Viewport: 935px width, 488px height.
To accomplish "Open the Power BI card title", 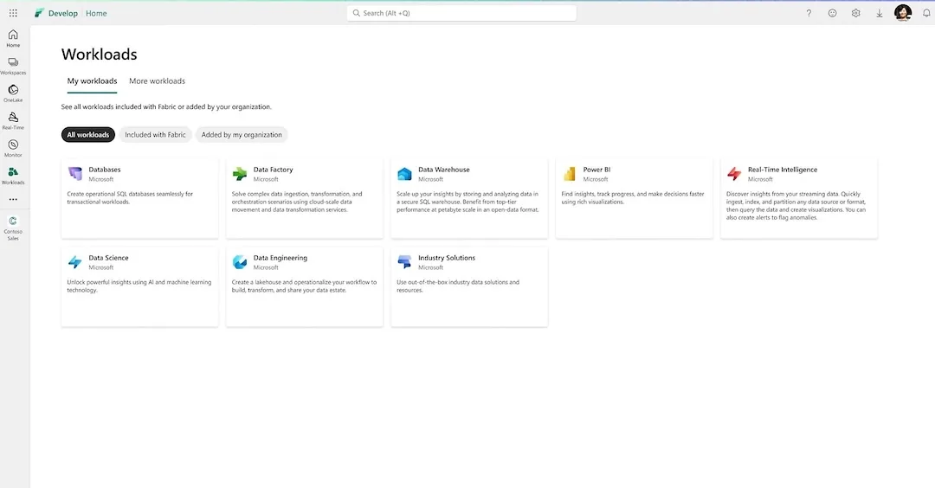I will coord(596,170).
